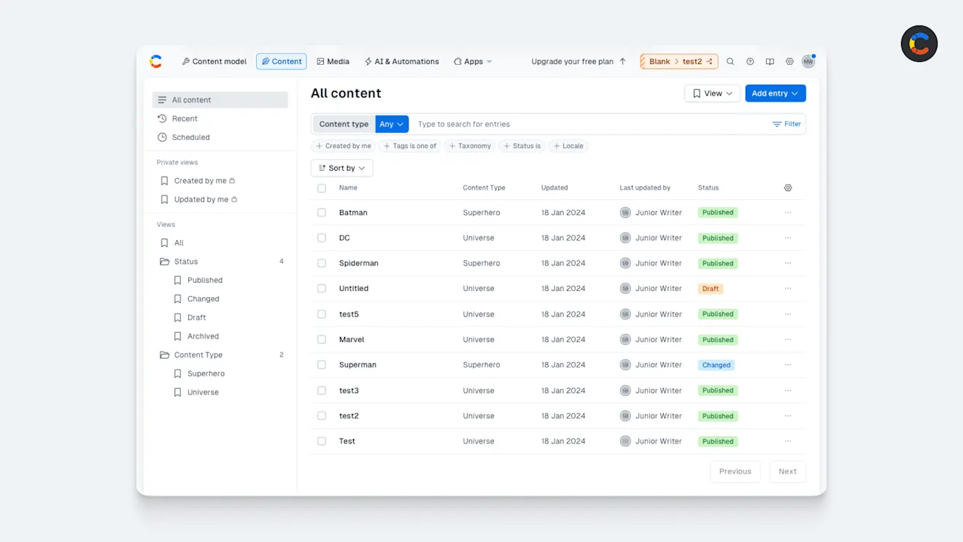Select the Batman entry checkbox
This screenshot has height=542, width=963.
tap(321, 212)
